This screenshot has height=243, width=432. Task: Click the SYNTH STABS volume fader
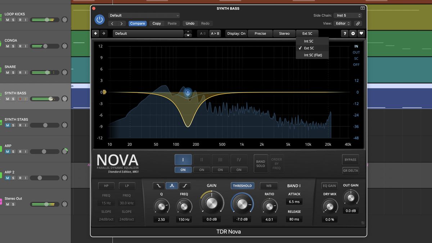coord(45,125)
